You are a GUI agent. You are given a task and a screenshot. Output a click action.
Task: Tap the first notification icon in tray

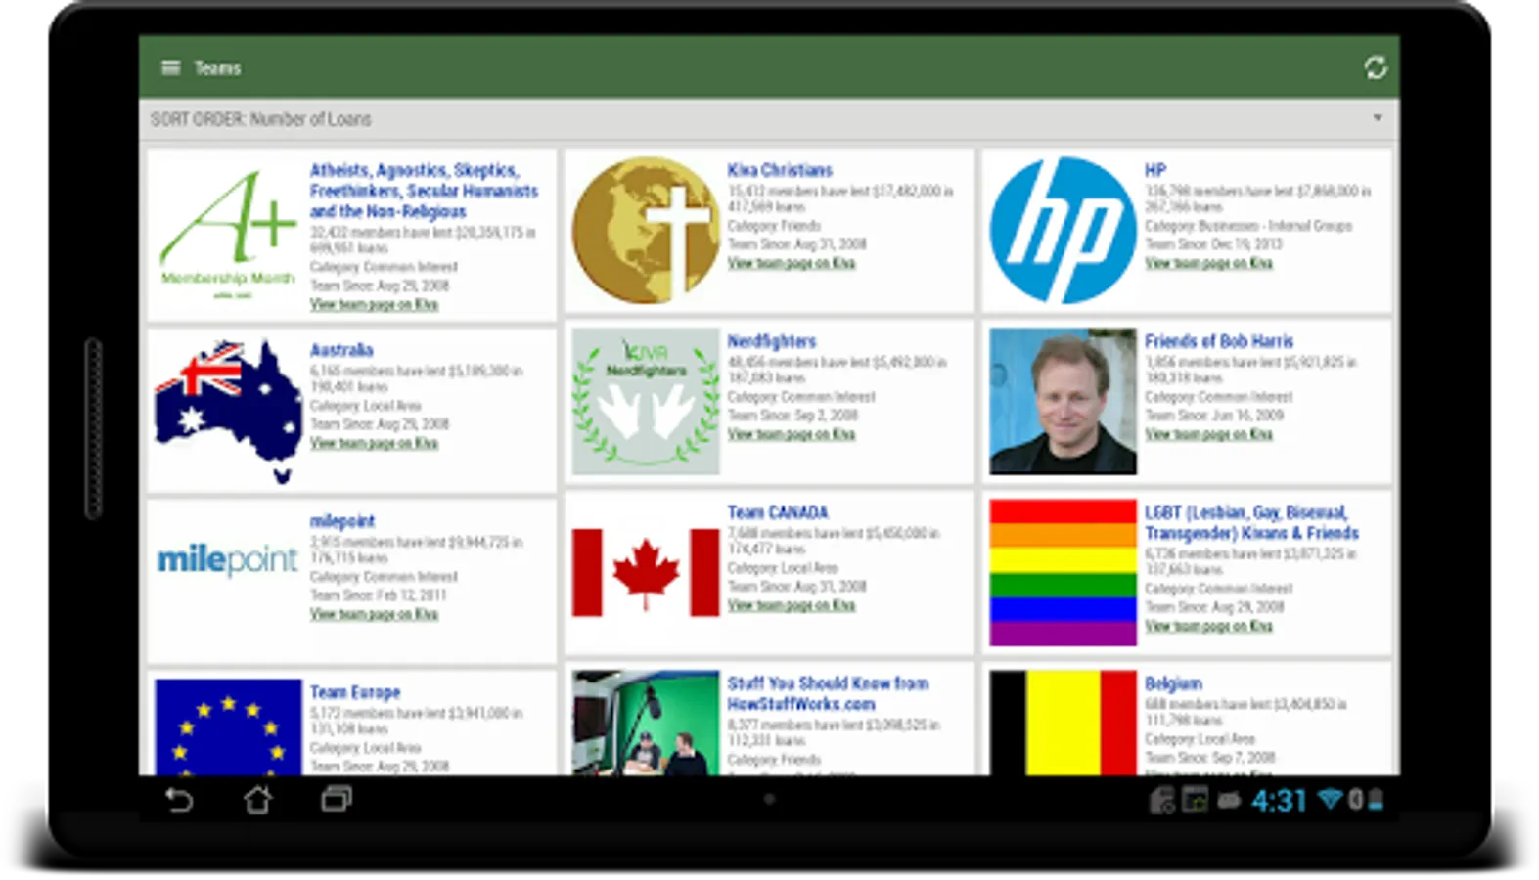[x=1162, y=801]
